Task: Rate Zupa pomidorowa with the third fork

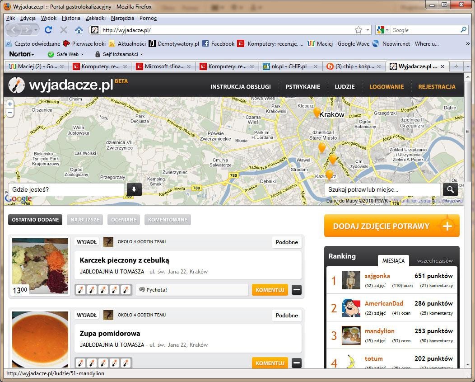Action: pyautogui.click(x=103, y=363)
